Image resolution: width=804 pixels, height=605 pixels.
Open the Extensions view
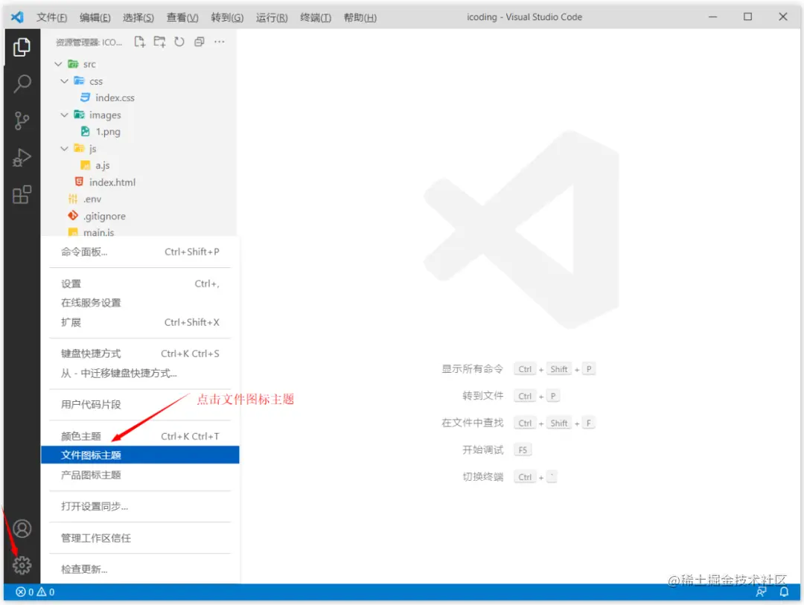pyautogui.click(x=22, y=195)
